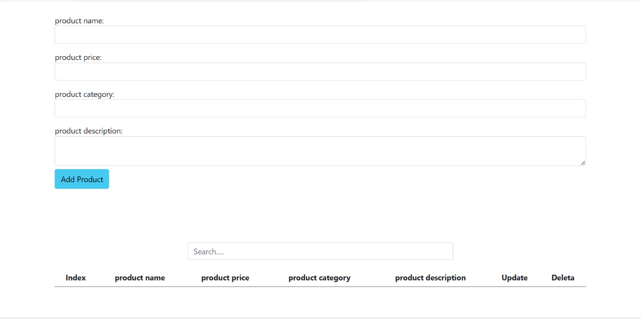Click the "product category:" form label

pos(85,94)
